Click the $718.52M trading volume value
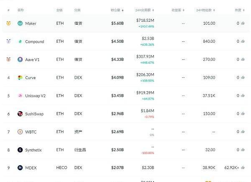251x182 pixels. click(145, 21)
